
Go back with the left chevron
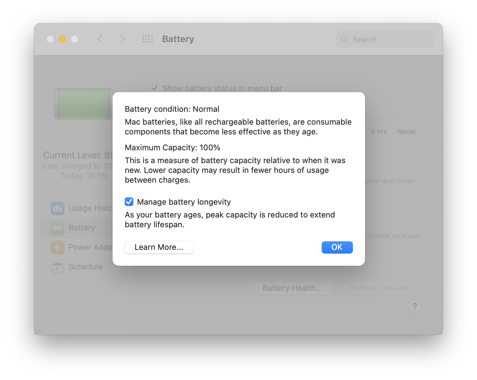click(x=100, y=39)
